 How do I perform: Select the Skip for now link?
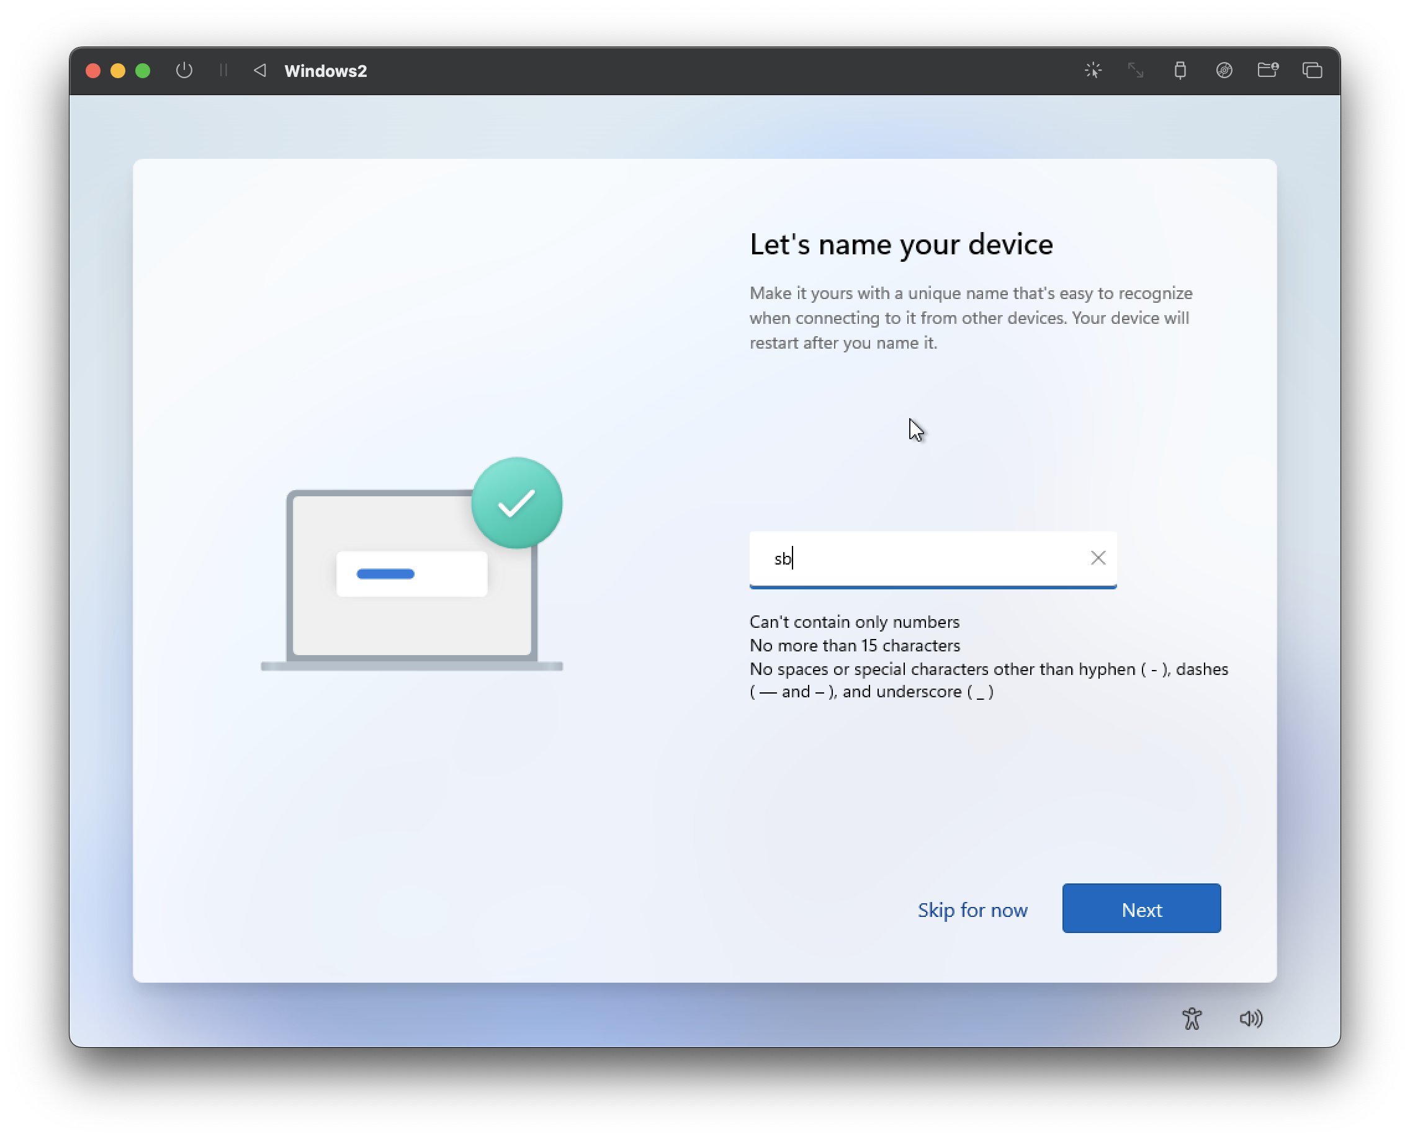click(x=972, y=909)
